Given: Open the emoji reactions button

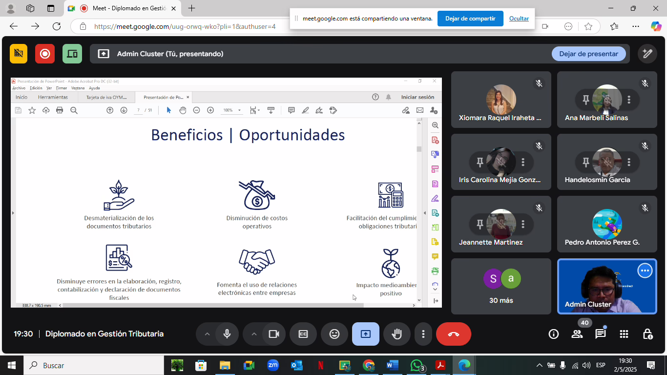Looking at the screenshot, I should [334, 334].
